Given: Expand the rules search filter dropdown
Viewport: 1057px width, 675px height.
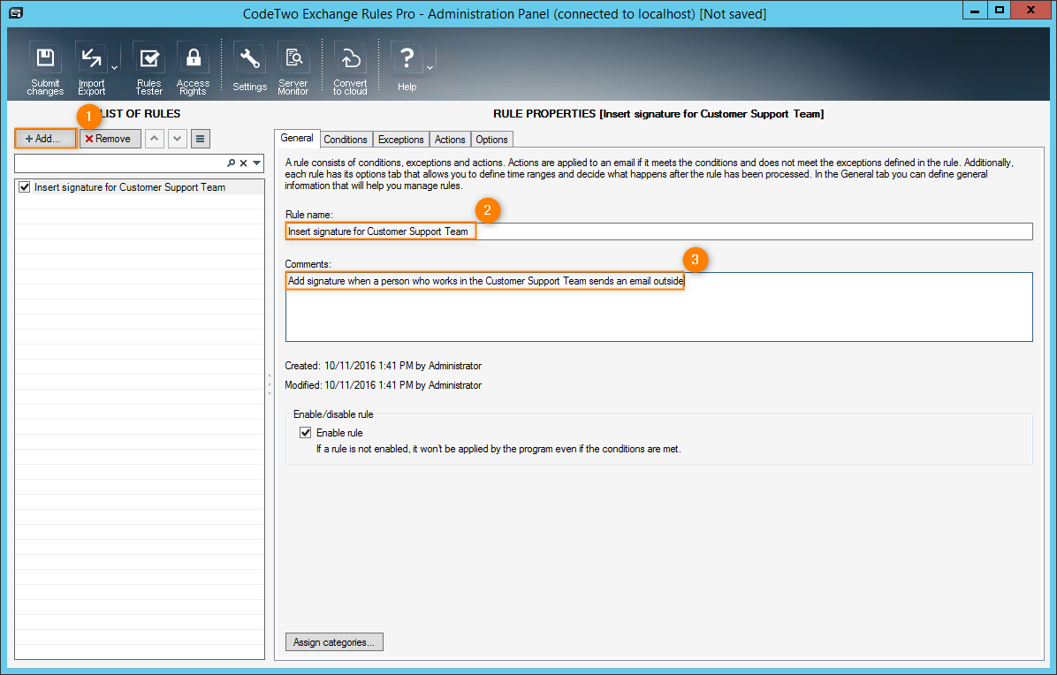Looking at the screenshot, I should click(257, 163).
